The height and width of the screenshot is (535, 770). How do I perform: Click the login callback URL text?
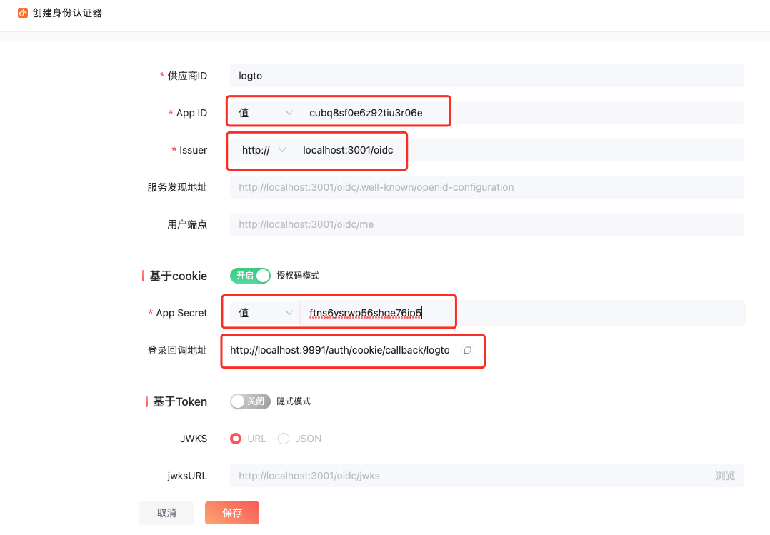click(340, 350)
